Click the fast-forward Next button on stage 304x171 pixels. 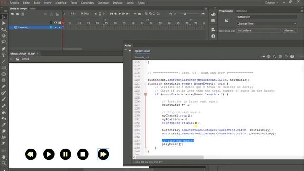pyautogui.click(x=104, y=154)
